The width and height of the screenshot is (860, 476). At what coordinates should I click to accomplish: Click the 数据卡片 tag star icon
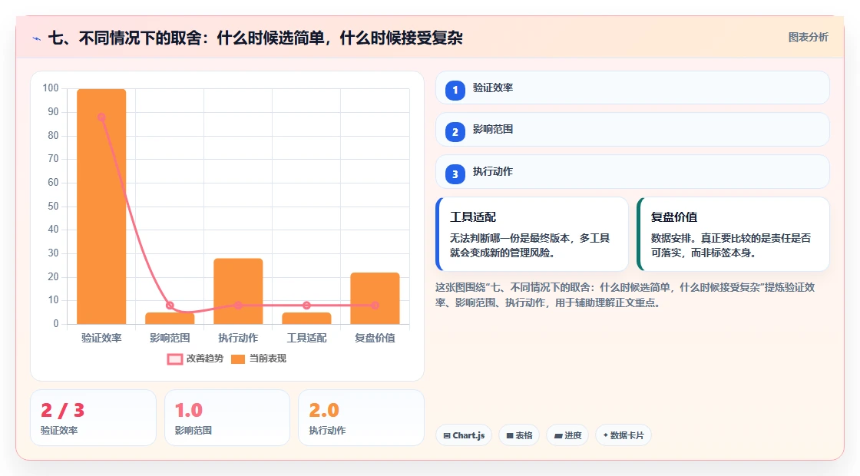point(606,435)
